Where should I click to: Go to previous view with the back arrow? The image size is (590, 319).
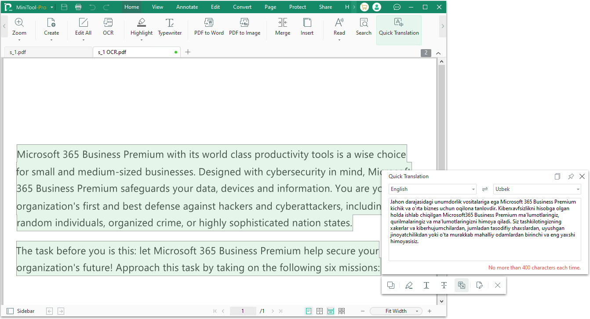(50, 311)
